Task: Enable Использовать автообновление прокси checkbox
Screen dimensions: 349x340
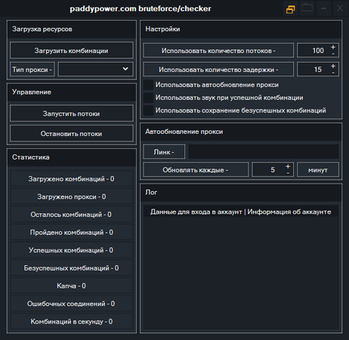Action: (x=148, y=85)
